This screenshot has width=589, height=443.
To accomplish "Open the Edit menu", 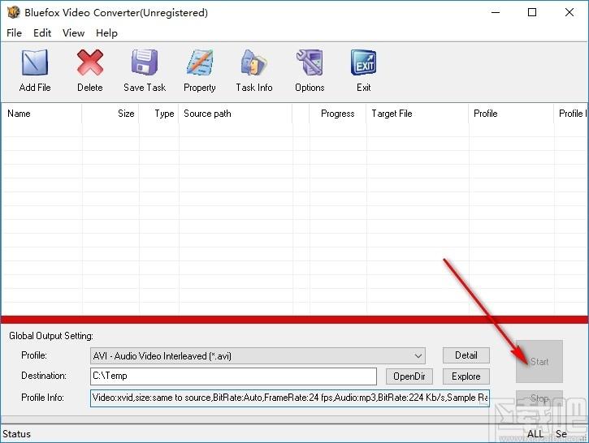I will 42,33.
